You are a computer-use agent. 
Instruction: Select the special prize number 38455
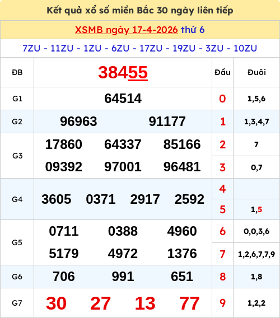[123, 73]
